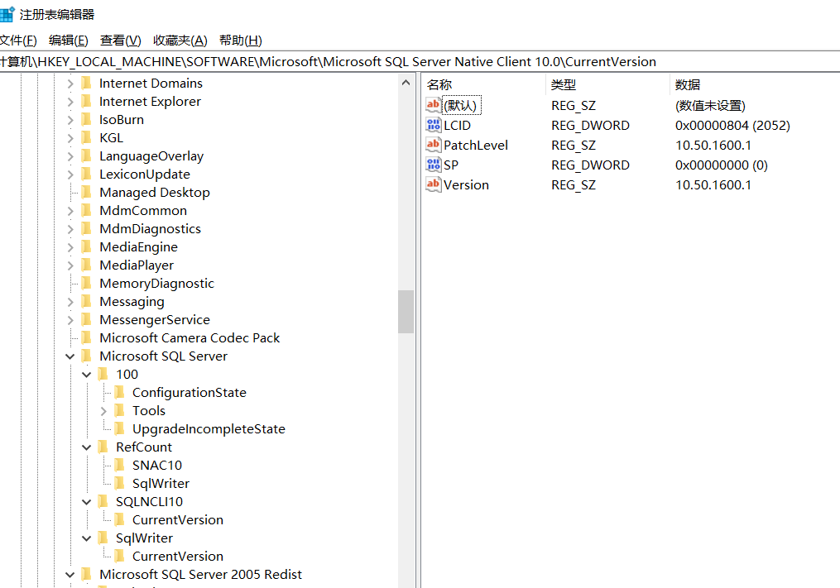Select the PatchLevel value name
The height and width of the screenshot is (588, 840).
pos(475,145)
